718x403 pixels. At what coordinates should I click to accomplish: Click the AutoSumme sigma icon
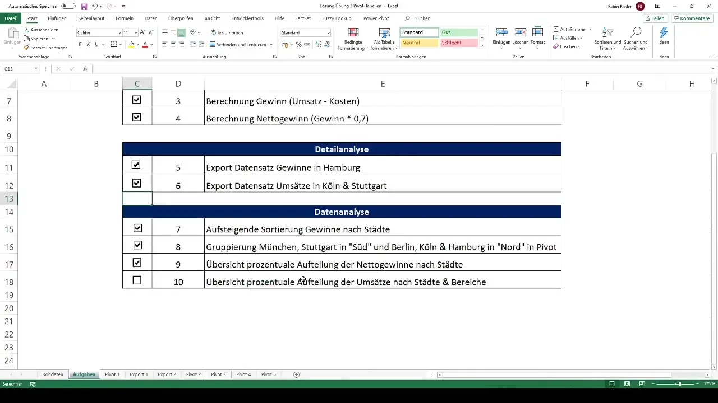pos(556,29)
